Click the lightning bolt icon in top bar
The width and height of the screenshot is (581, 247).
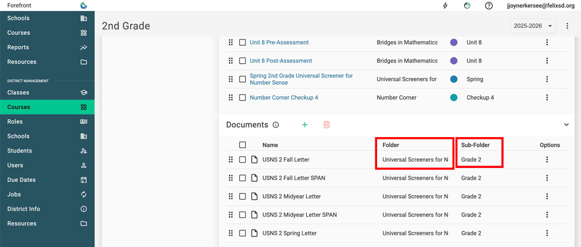point(446,6)
